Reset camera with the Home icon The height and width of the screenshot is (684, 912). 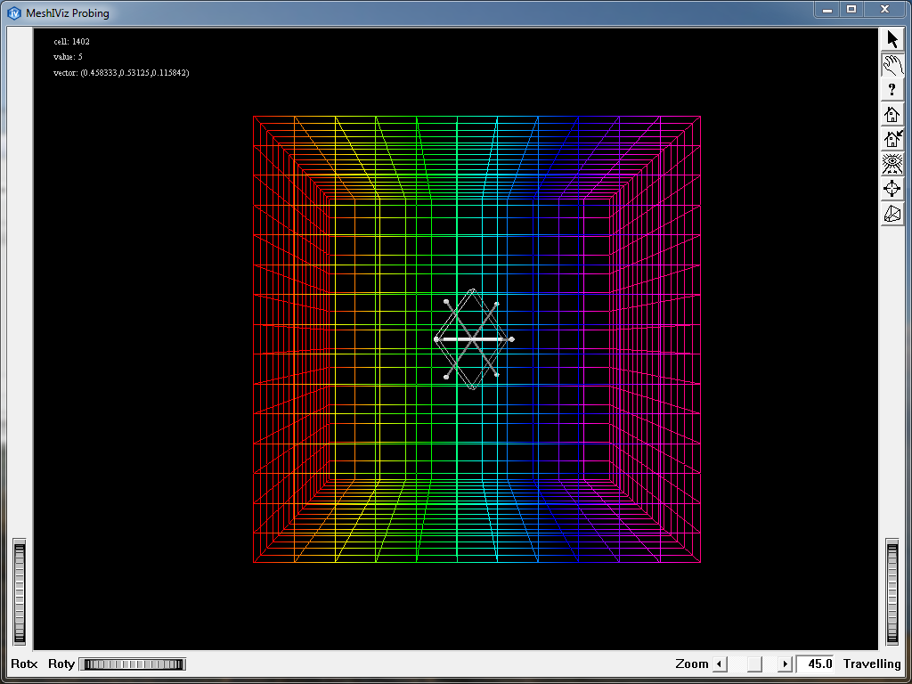click(x=892, y=115)
